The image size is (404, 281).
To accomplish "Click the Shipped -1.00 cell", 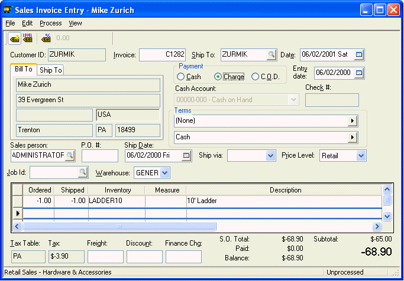I will (x=71, y=201).
